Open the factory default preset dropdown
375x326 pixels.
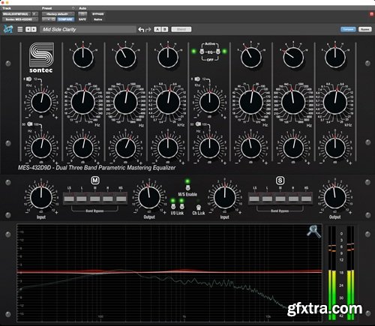click(x=58, y=14)
